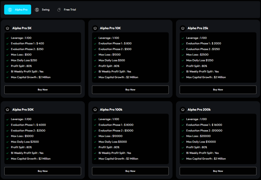Click 'Max Loss : $10000' text
Viewport: 261px width, 180px height.
click(111, 136)
